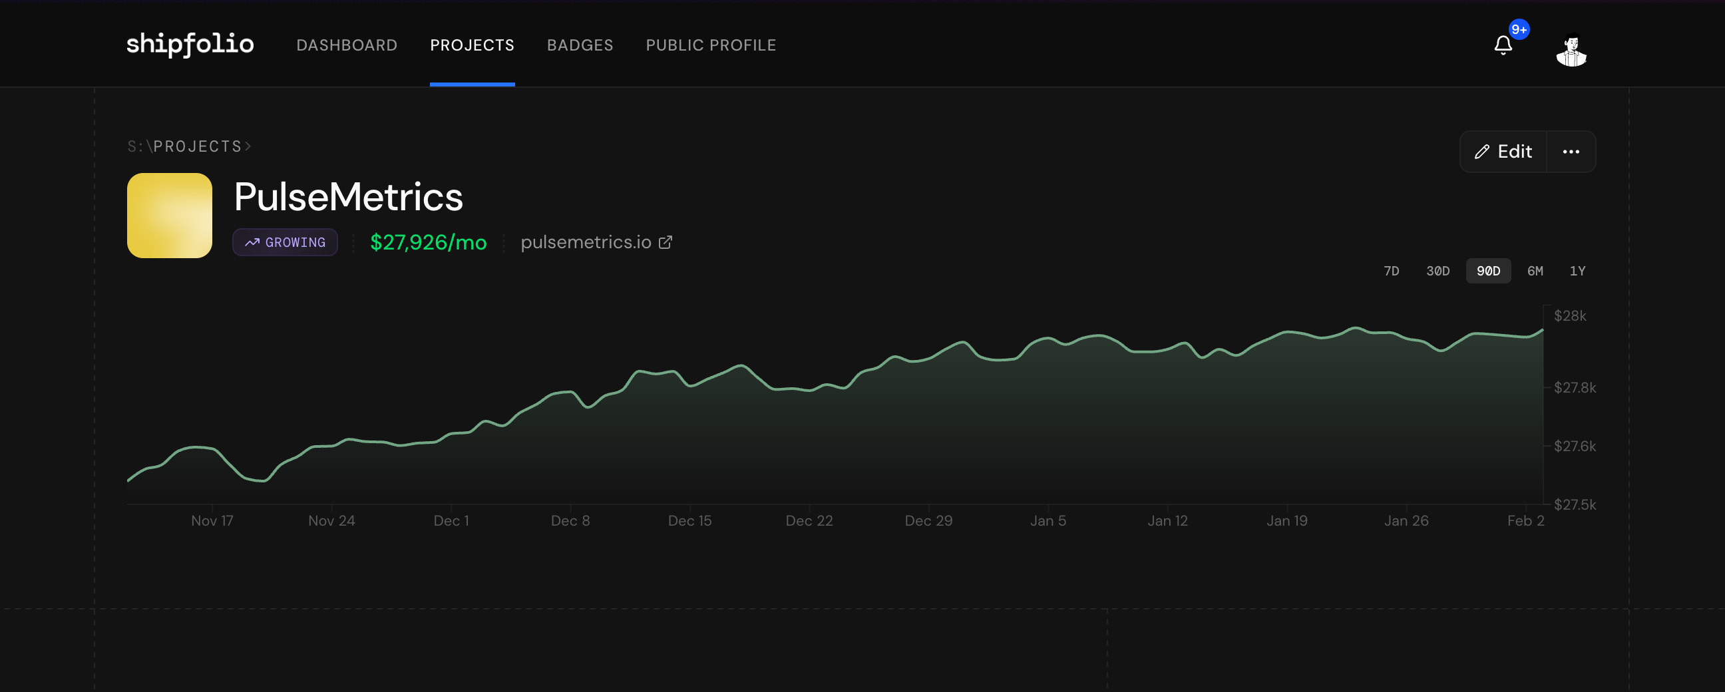Go to the Dashboard tab
Image resolution: width=1725 pixels, height=692 pixels.
point(347,45)
